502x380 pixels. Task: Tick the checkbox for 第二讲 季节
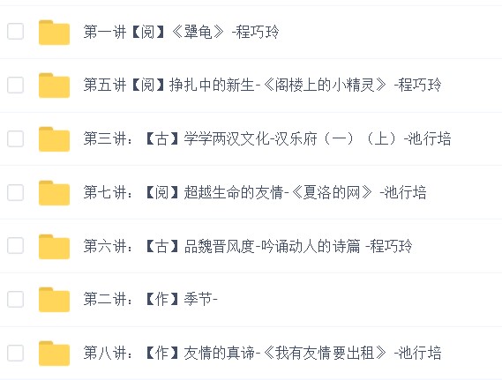coord(15,300)
